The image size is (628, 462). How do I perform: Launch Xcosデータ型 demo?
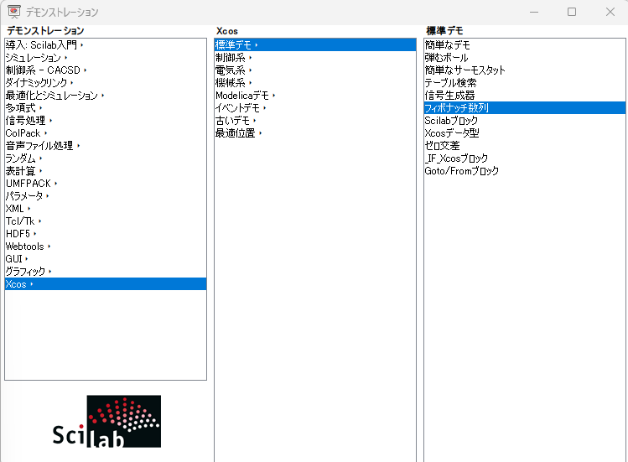pyautogui.click(x=525, y=133)
